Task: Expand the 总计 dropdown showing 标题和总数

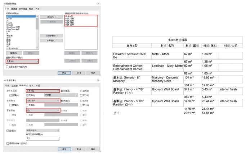Action: (x=43, y=130)
